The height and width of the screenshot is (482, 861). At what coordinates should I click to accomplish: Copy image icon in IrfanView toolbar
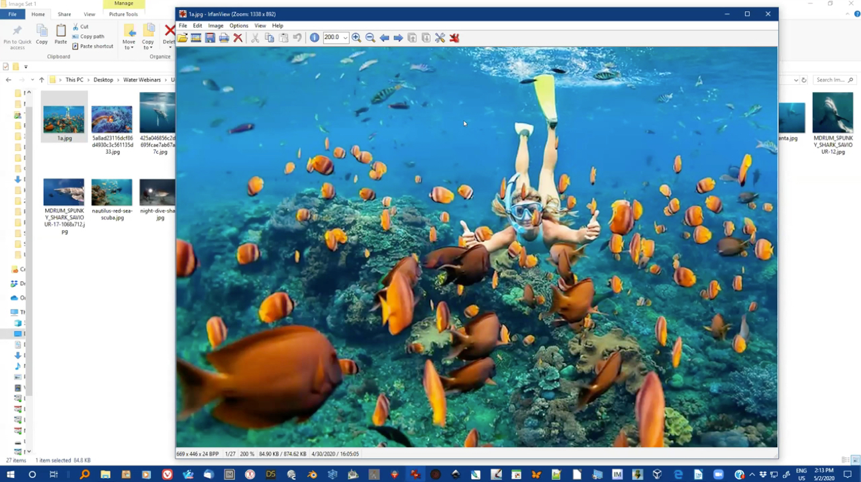pos(269,38)
